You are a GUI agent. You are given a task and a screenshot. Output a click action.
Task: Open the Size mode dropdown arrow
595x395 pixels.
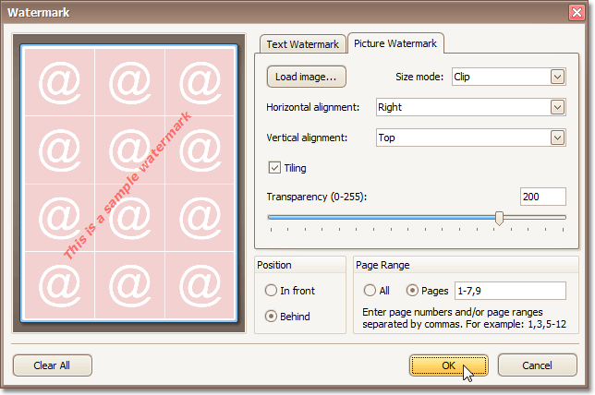coord(557,77)
